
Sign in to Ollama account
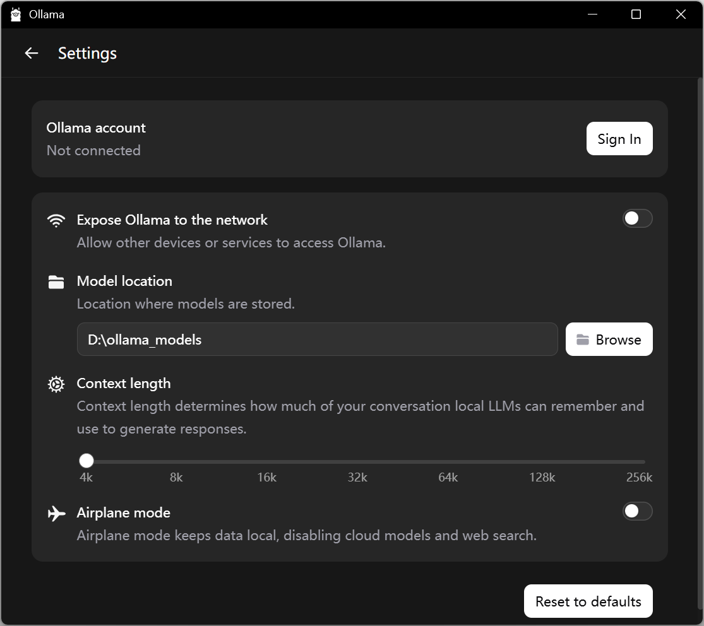pos(619,139)
